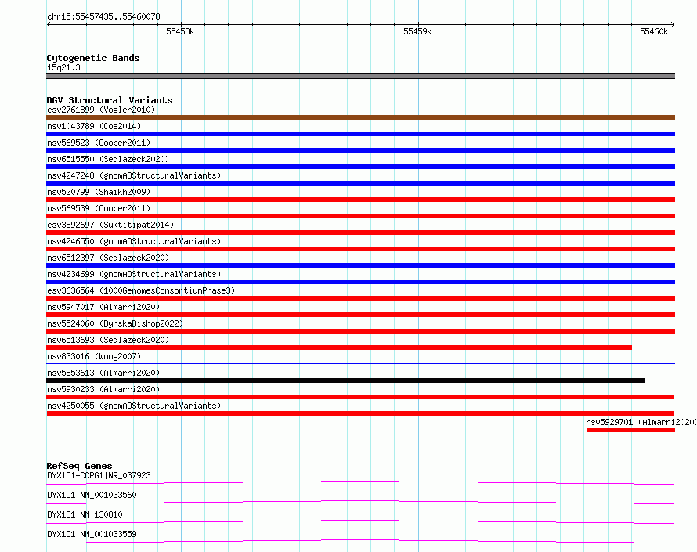
Task: Click the red nsv569539 variant bar
Action: tap(360, 216)
